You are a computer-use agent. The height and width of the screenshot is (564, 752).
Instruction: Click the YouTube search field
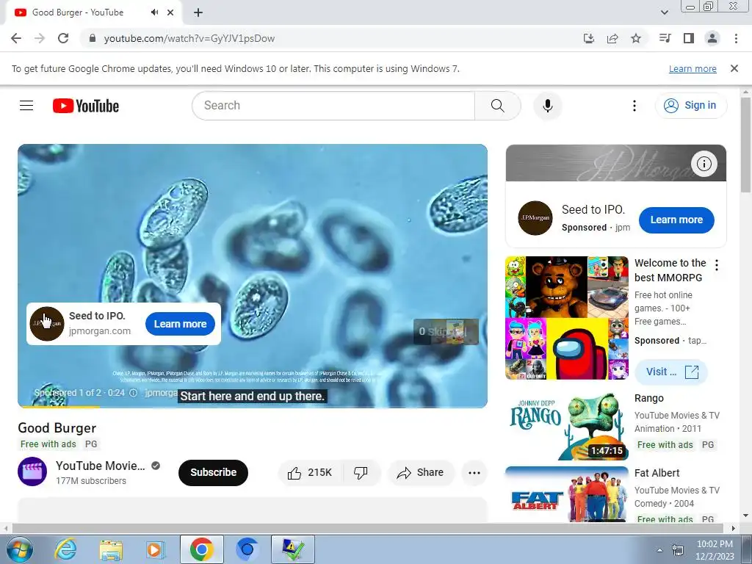pos(333,106)
